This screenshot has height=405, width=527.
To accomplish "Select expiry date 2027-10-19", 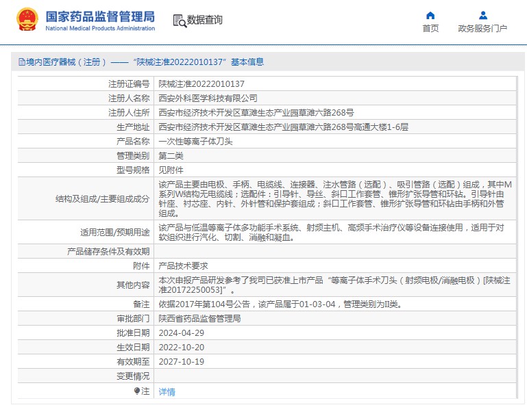I will tap(181, 362).
